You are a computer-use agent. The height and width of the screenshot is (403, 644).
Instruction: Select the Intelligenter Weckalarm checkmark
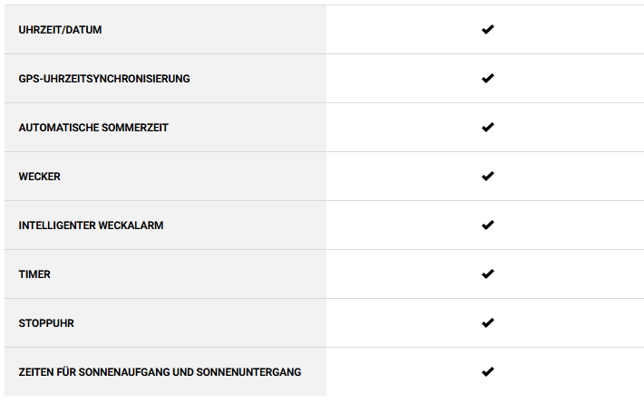point(487,225)
